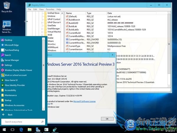This screenshot has height=133, width=177.
Task: Click OK in the About Windows dialog
Action: point(107,119)
